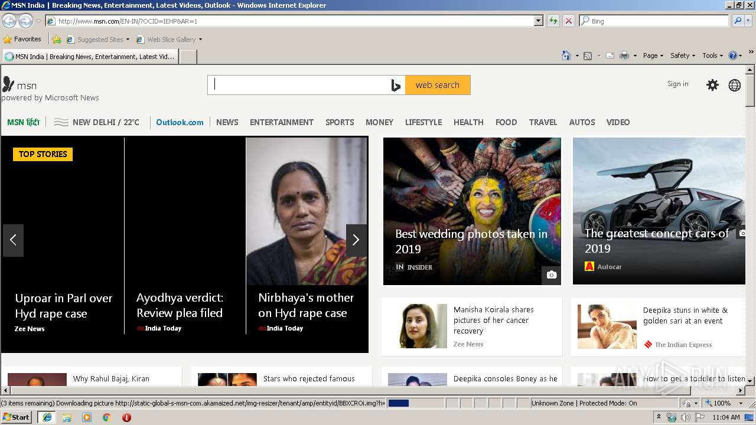This screenshot has width=756, height=425.
Task: Open the VIDEO navigation item
Action: click(x=618, y=122)
